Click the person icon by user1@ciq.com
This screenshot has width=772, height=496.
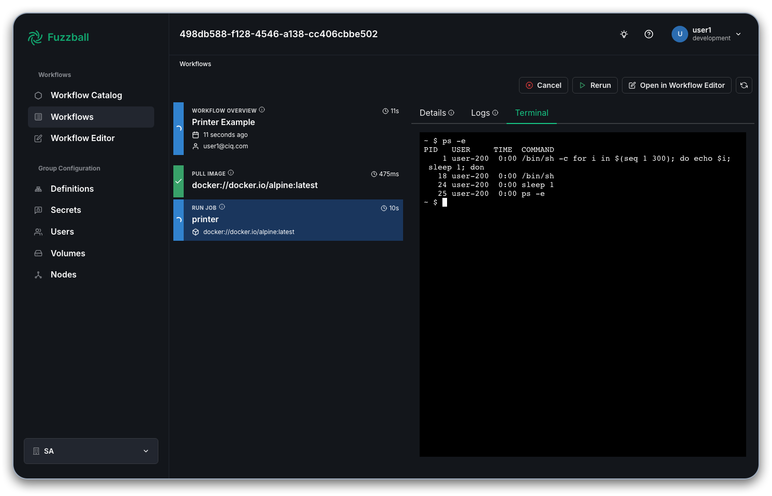(x=196, y=146)
